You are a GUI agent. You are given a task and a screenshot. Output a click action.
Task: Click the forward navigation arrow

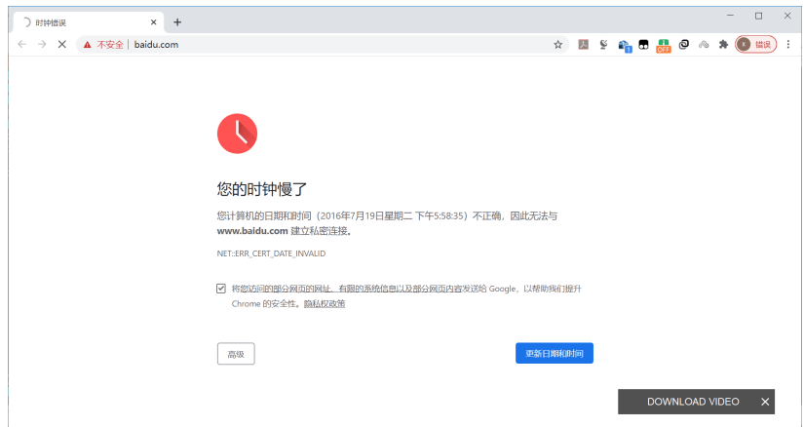pyautogui.click(x=42, y=45)
